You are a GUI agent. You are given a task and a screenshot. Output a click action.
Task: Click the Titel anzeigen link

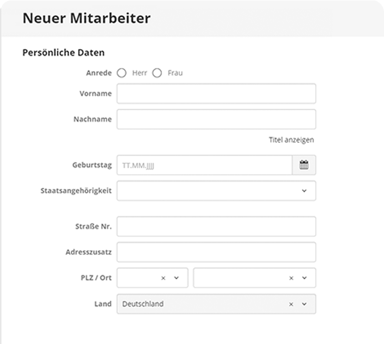pos(291,140)
